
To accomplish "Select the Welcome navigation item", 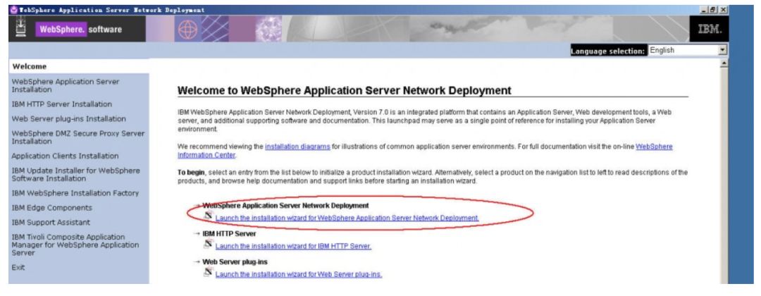I will point(79,66).
